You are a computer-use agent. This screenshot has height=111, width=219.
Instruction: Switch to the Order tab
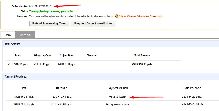(x=8, y=35)
